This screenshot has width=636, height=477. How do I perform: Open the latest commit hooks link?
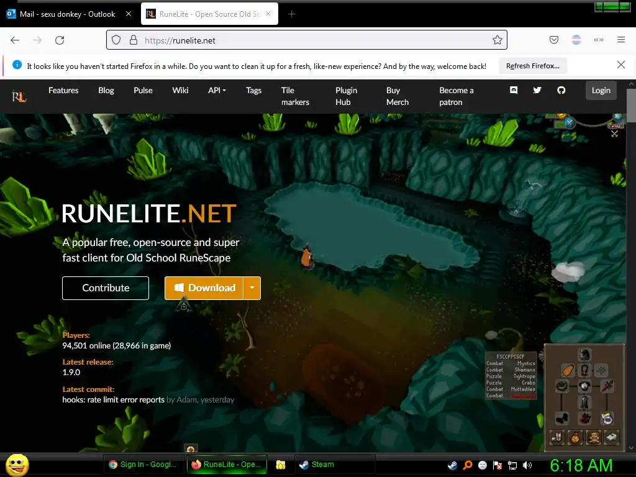coord(113,399)
